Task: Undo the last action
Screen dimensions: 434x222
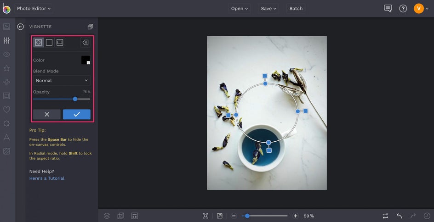Action: [x=399, y=216]
